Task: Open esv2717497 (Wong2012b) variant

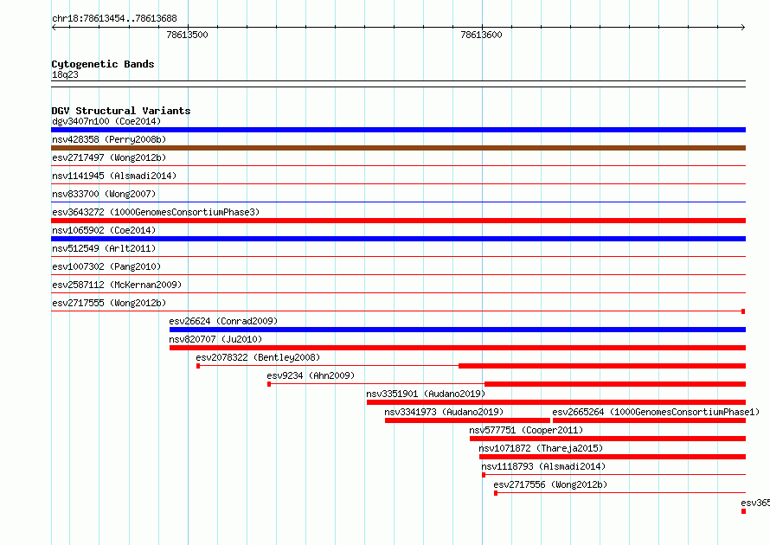Action: [x=109, y=157]
